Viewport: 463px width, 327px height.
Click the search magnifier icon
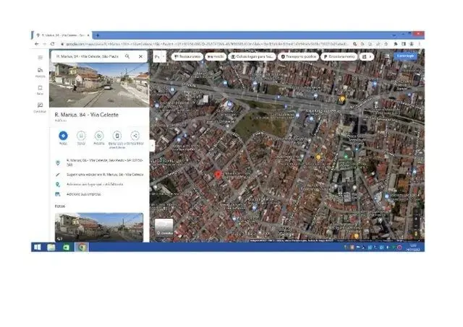(x=127, y=56)
